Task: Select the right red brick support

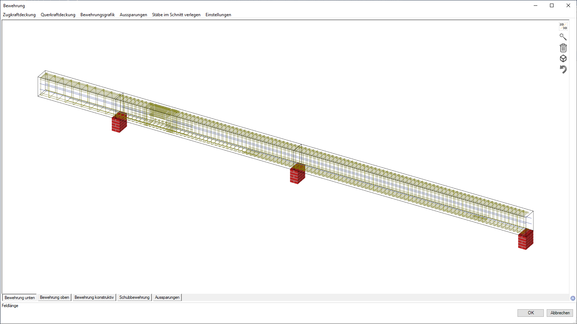Action: [525, 239]
